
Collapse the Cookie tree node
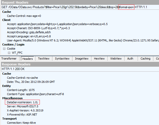pyautogui.click(x=4, y=49)
